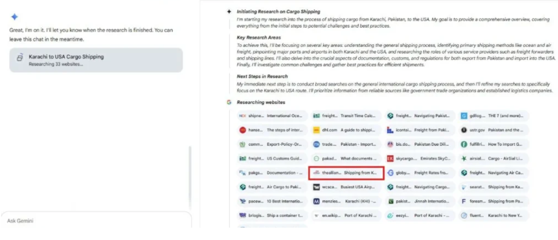Click the Gemini sparkle icon

tap(15, 17)
